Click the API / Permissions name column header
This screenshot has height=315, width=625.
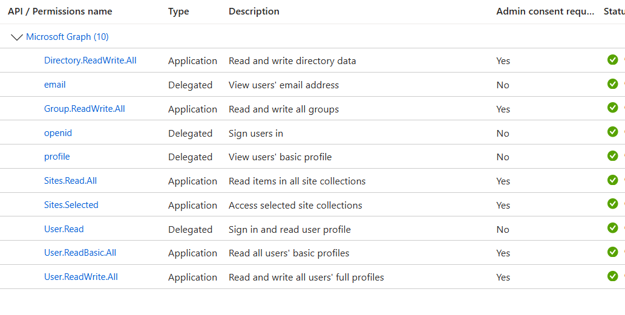pyautogui.click(x=60, y=11)
